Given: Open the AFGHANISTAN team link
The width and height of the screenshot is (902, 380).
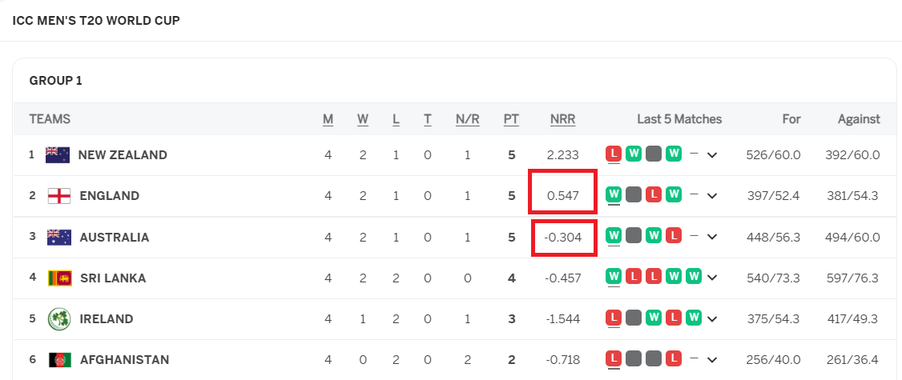Looking at the screenshot, I should (124, 360).
